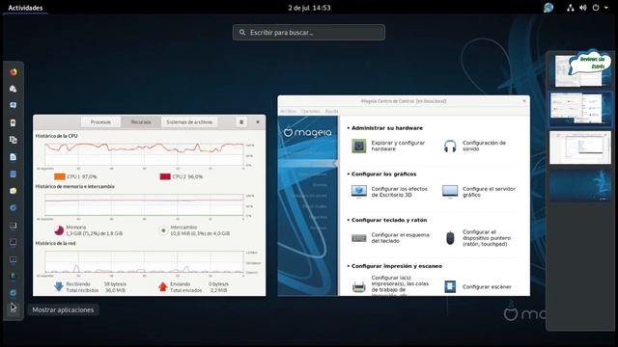The width and height of the screenshot is (618, 347).
Task: Open 'Configuración de sonido'
Action: 484,146
